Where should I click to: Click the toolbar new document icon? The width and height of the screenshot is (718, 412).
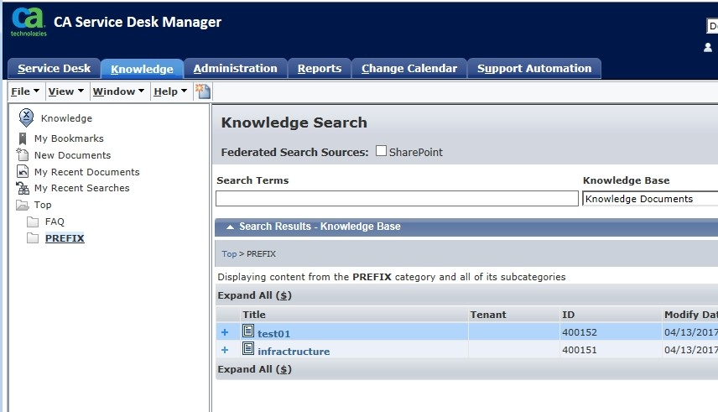coord(202,91)
